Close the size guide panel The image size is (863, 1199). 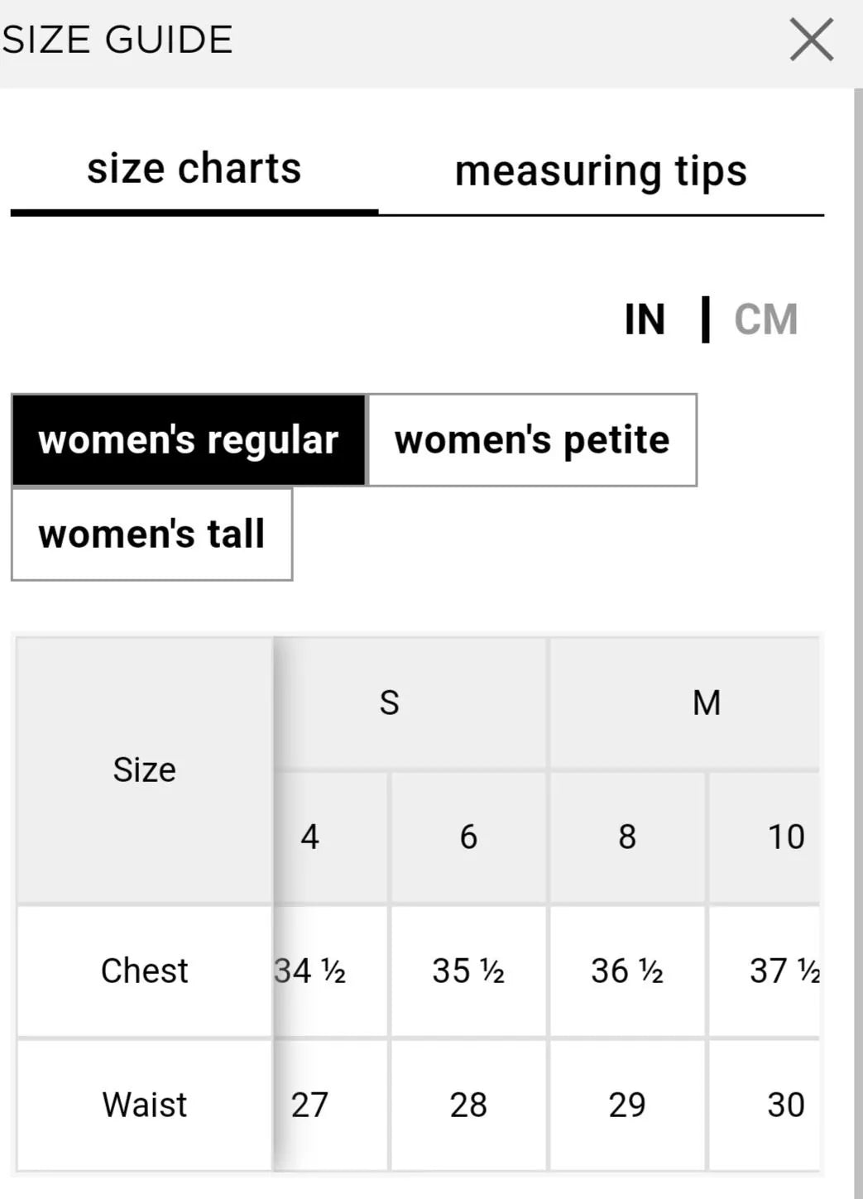point(811,40)
